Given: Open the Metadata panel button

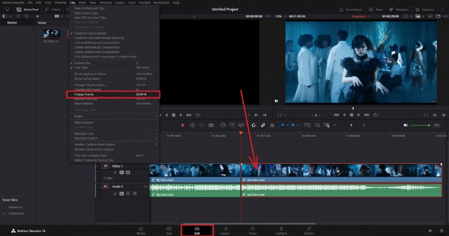Looking at the screenshot, I should (398, 10).
